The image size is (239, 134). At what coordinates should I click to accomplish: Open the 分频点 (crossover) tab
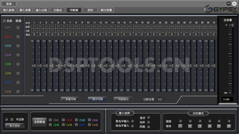57,10
